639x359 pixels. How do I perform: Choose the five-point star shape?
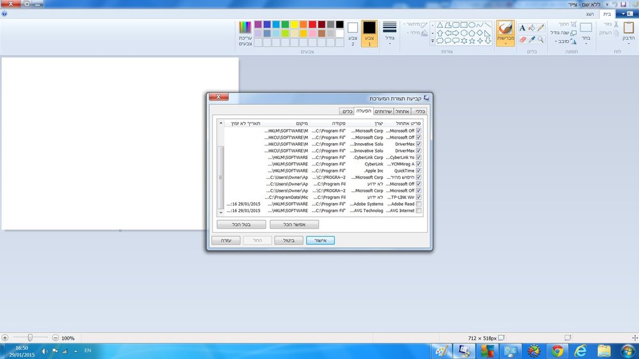click(x=472, y=41)
